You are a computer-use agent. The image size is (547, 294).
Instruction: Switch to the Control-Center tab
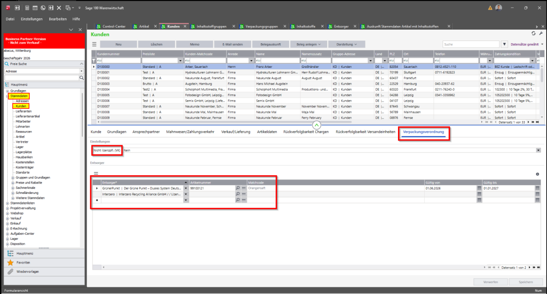pos(111,26)
